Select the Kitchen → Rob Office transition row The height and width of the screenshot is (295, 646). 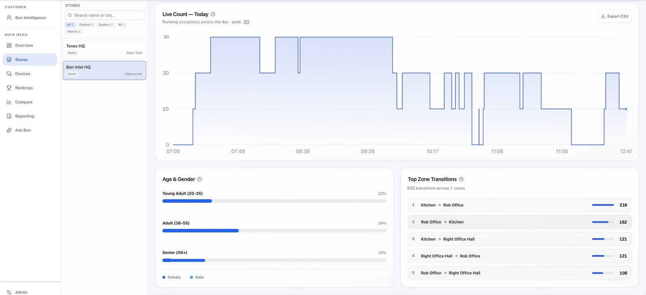click(520, 205)
